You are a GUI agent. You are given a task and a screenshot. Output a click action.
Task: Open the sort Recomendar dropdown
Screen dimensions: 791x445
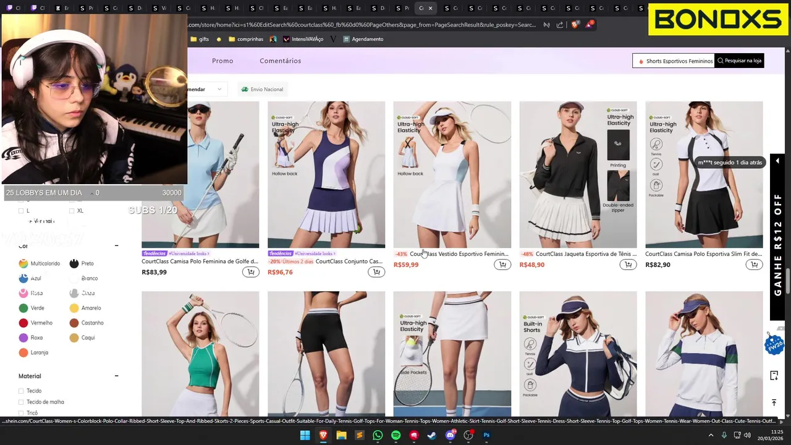tap(207, 90)
